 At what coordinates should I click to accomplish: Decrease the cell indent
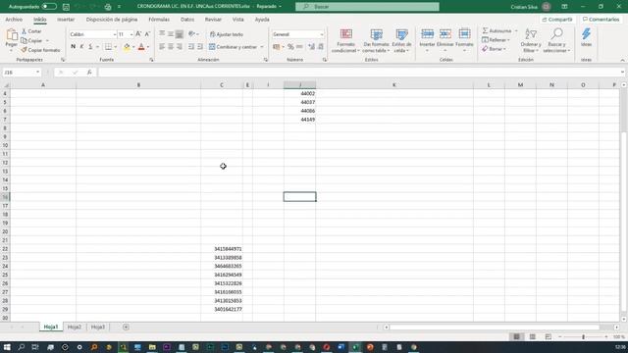click(x=191, y=47)
